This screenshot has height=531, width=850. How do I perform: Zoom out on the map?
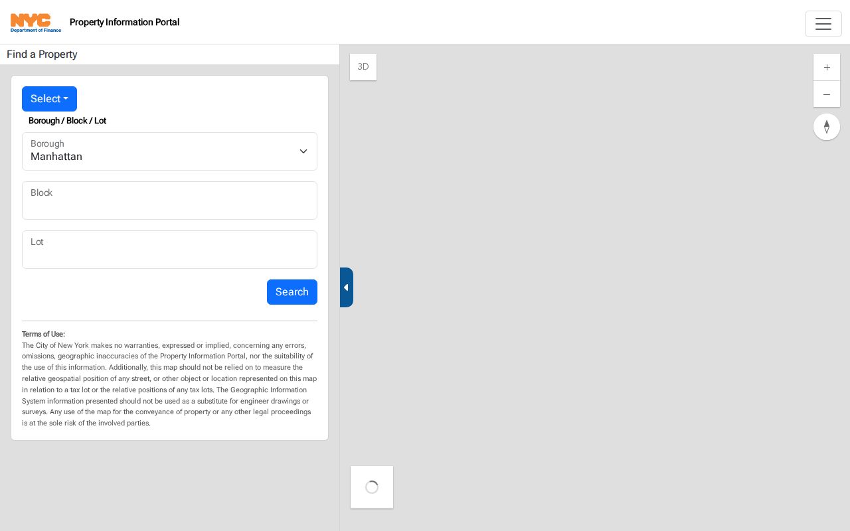(x=827, y=94)
